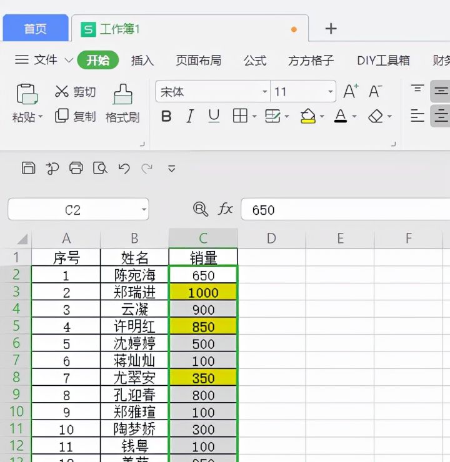Print the document icon

point(76,168)
